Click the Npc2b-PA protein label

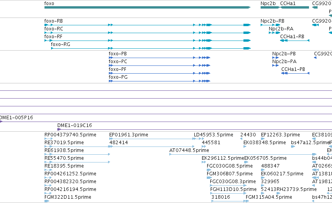[x=284, y=62]
